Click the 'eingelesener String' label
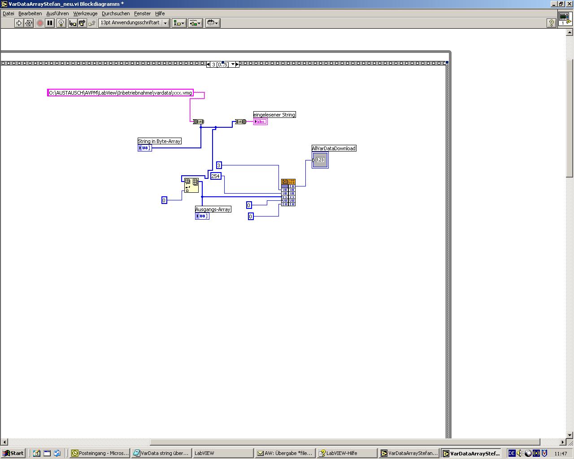The width and height of the screenshot is (574, 459). pos(274,115)
